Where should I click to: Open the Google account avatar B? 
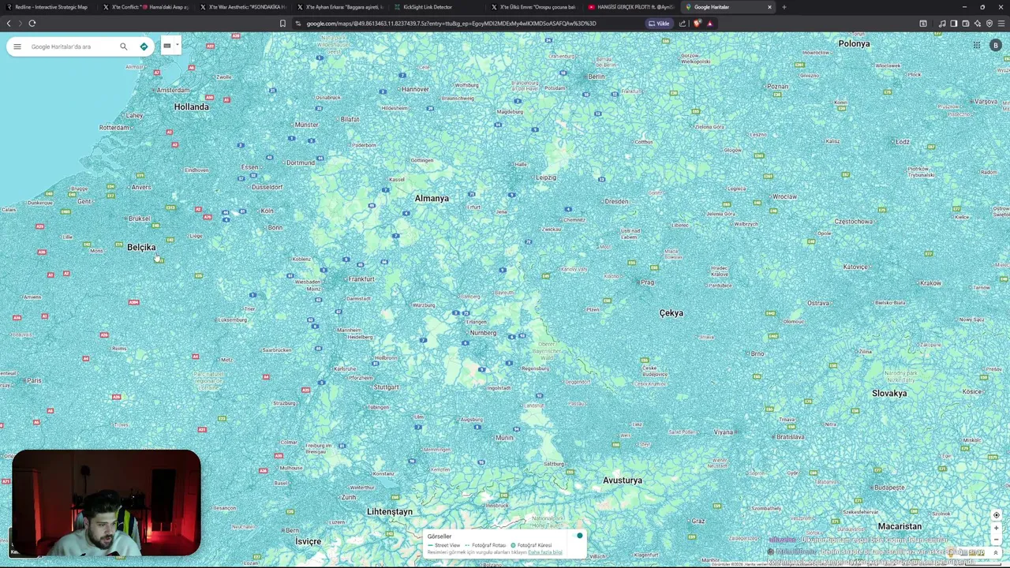996,45
